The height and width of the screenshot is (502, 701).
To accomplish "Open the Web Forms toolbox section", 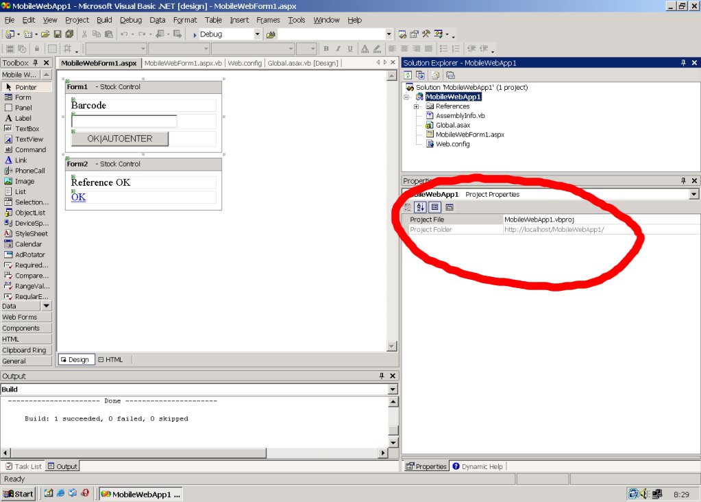I will click(26, 318).
